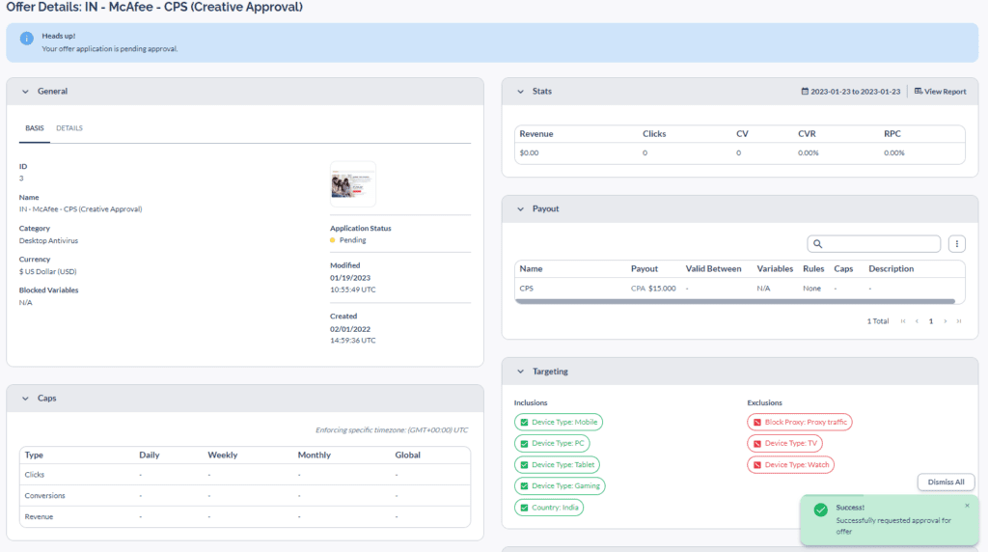
Task: Select the BASIS tab
Action: pos(34,128)
